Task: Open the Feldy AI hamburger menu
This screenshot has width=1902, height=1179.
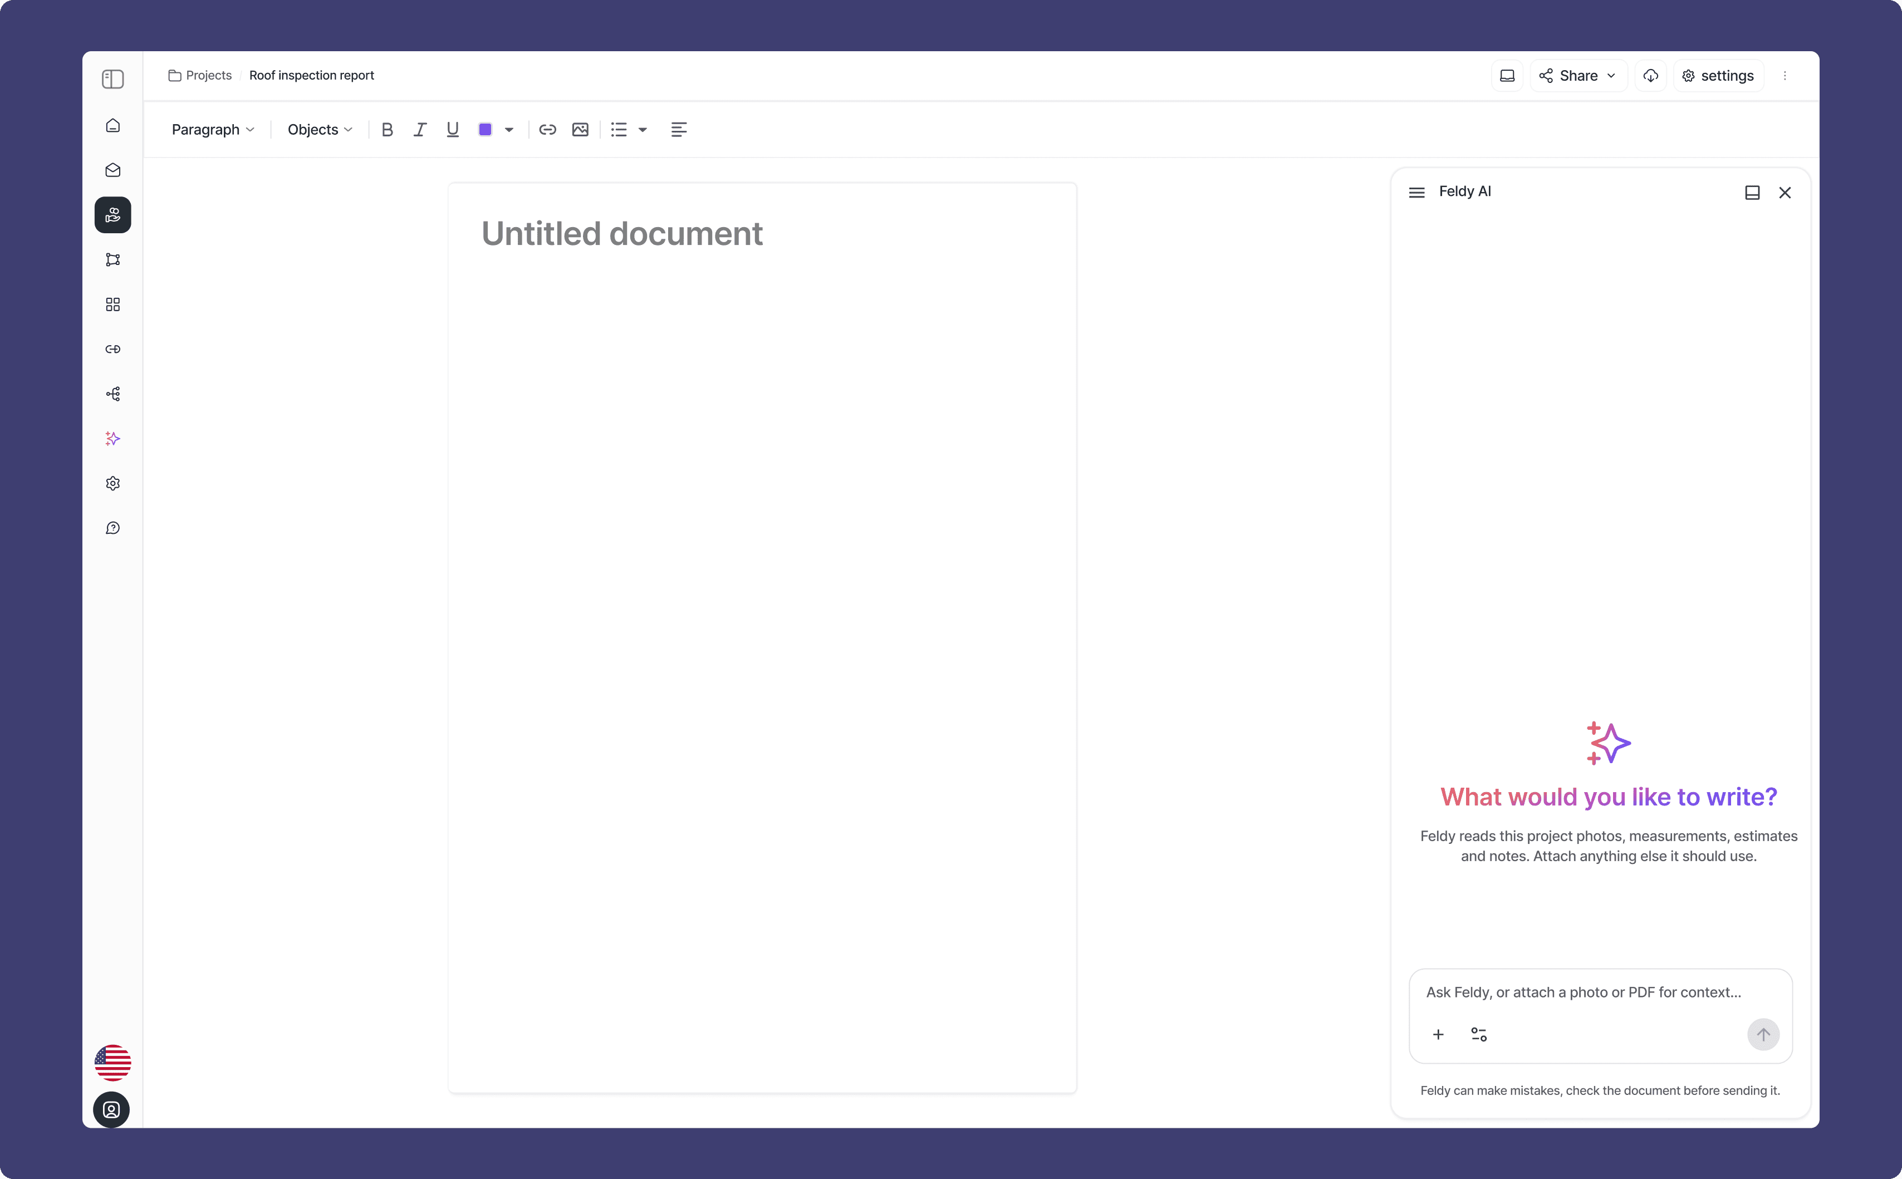Action: 1416,193
